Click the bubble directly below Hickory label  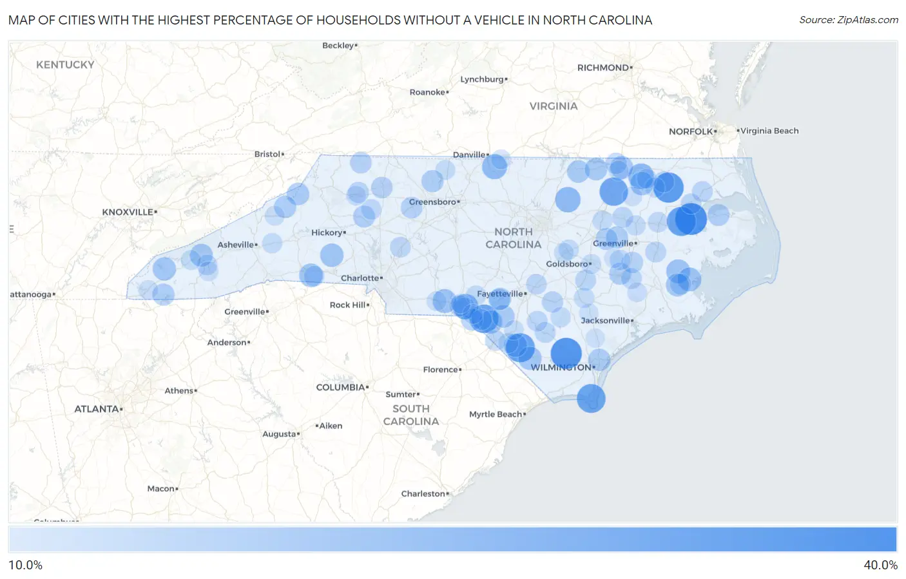point(332,255)
